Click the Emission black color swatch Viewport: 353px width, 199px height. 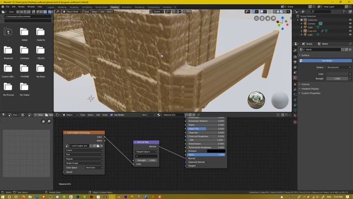click(x=216, y=151)
